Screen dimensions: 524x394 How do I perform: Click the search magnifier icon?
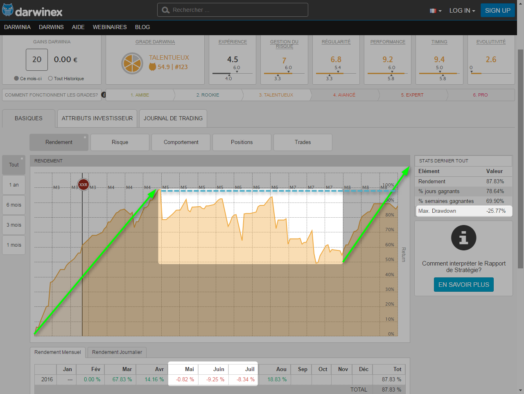pyautogui.click(x=166, y=10)
